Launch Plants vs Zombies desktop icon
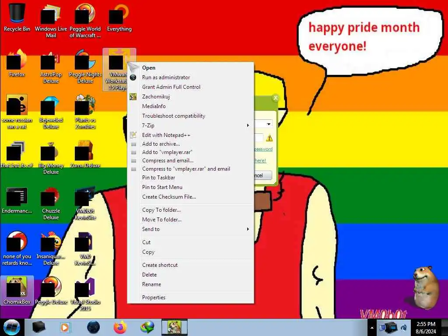This screenshot has width=448, height=336. [x=85, y=112]
